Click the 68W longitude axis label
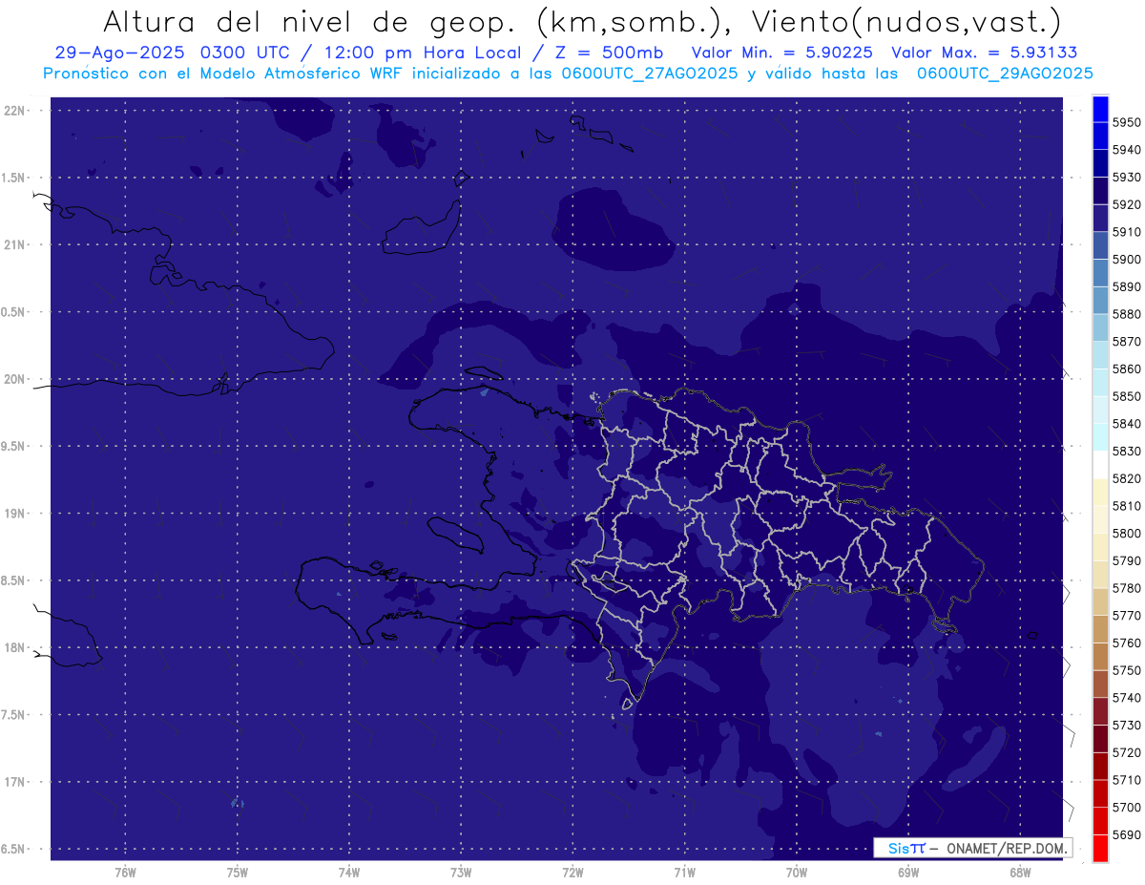The width and height of the screenshot is (1145, 885). coord(1020,873)
